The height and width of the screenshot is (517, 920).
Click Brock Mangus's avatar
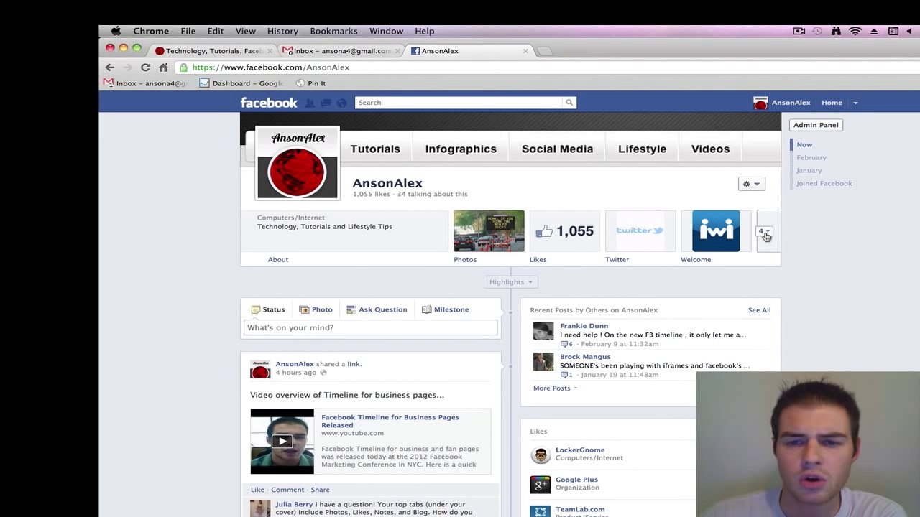(x=543, y=362)
